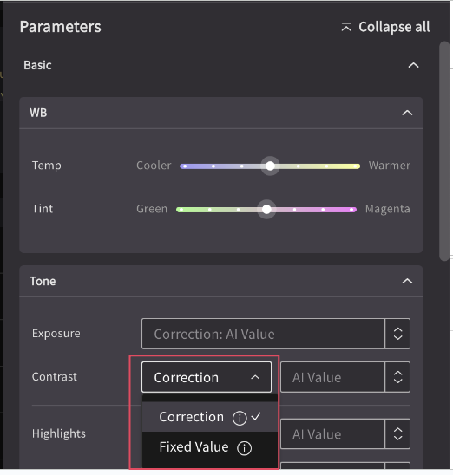The height and width of the screenshot is (475, 453).
Task: Click Tint slider handle
Action: pyautogui.click(x=266, y=209)
